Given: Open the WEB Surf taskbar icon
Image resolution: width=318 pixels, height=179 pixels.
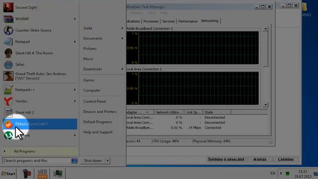Looking at the screenshot, I should click(42, 174).
